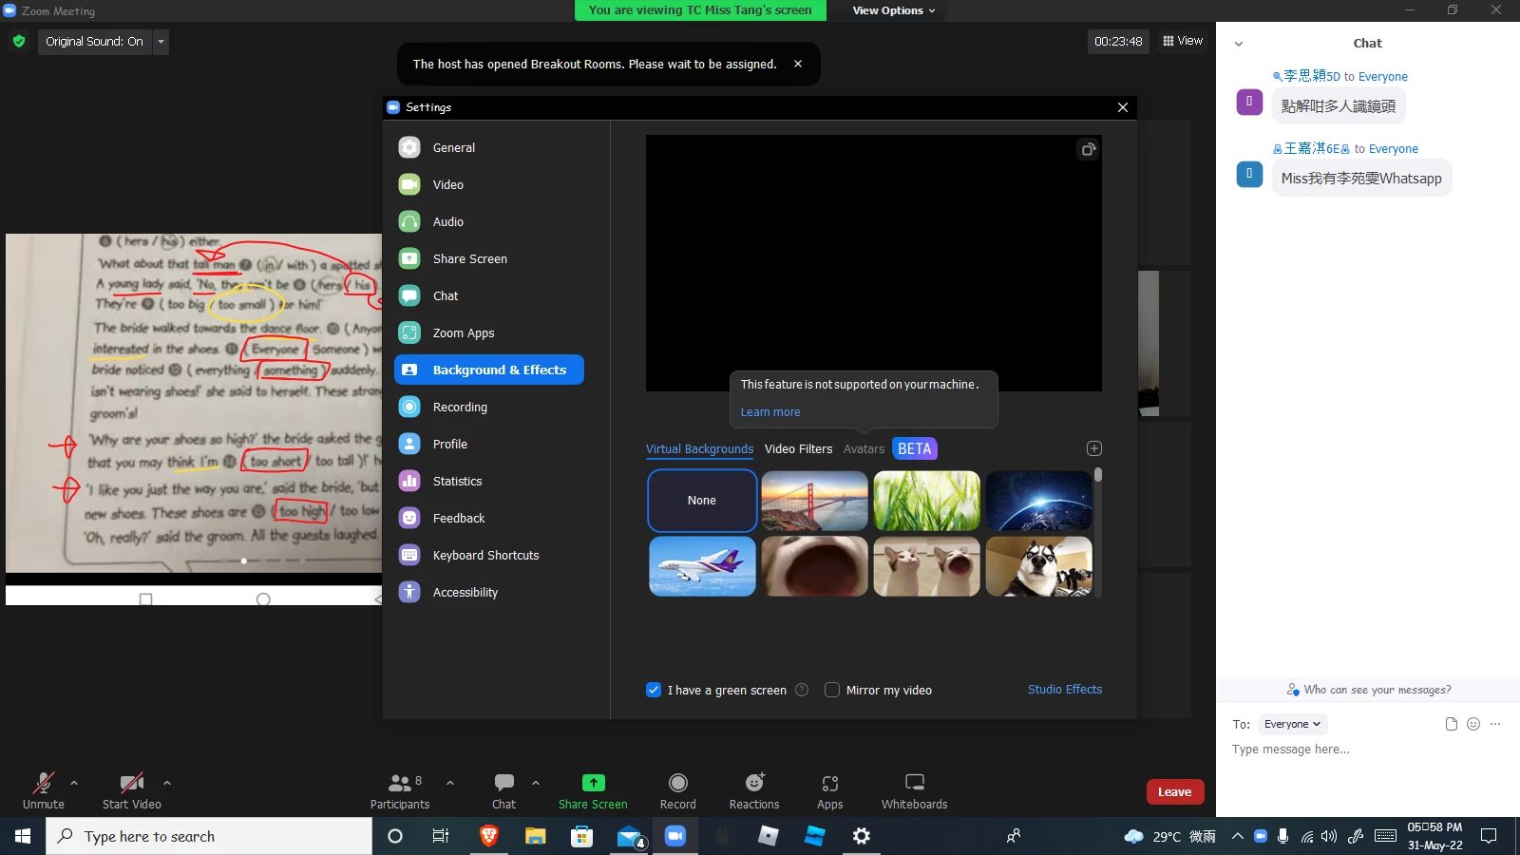Open Apps from meeting toolbar
The image size is (1520, 855).
830,790
